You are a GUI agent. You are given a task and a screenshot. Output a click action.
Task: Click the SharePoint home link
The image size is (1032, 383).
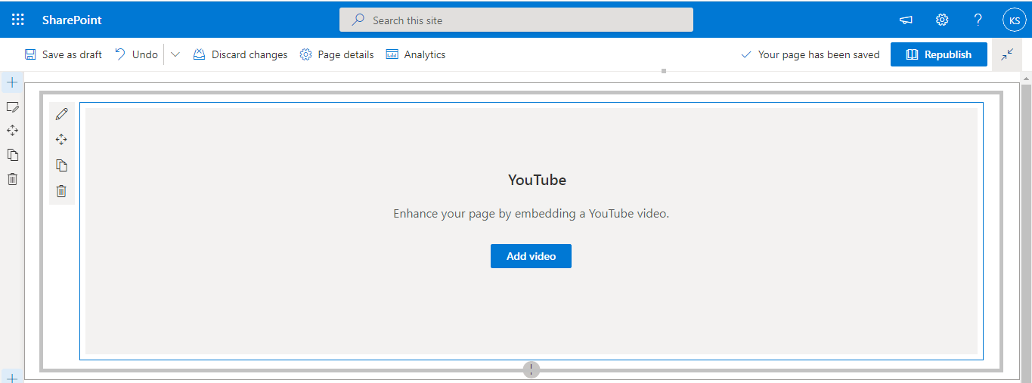pyautogui.click(x=72, y=20)
